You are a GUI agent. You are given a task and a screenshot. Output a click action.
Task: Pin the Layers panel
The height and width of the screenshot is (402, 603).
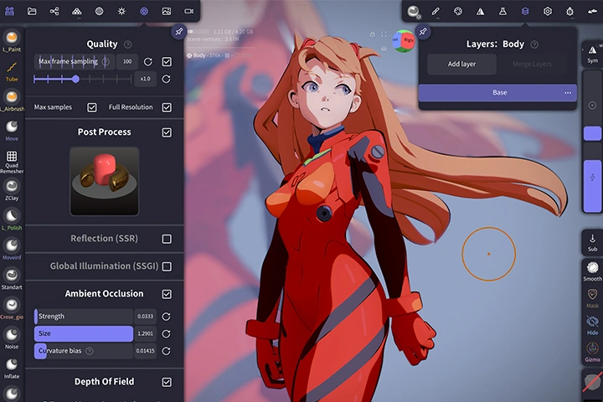coord(423,32)
